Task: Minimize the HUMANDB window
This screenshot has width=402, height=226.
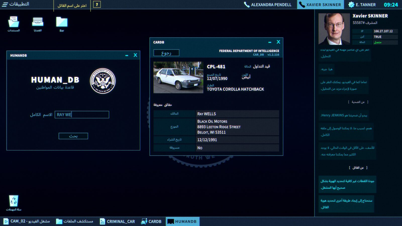Action: point(127,55)
